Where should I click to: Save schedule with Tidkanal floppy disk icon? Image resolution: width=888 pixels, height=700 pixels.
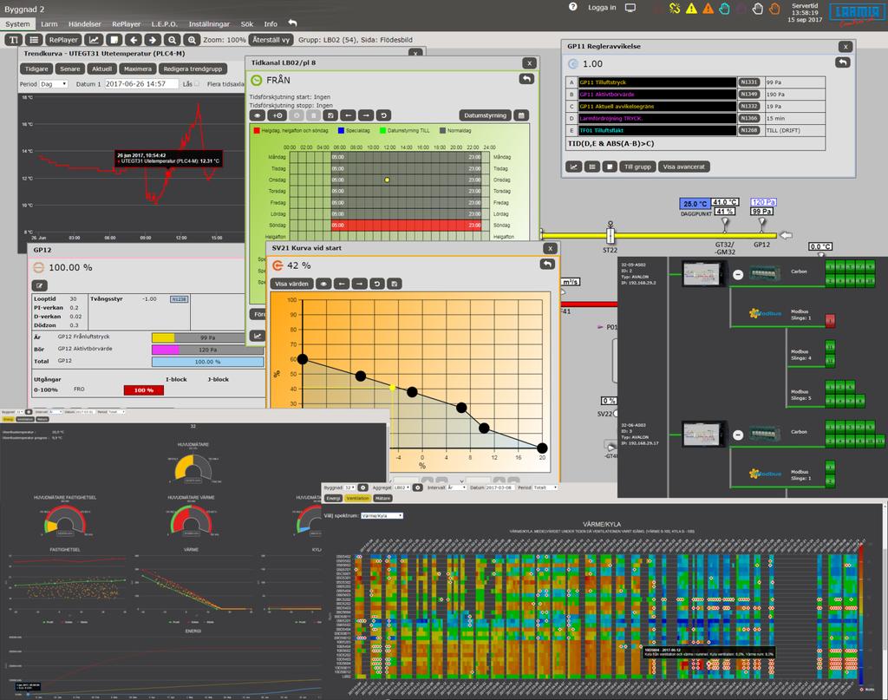click(330, 115)
